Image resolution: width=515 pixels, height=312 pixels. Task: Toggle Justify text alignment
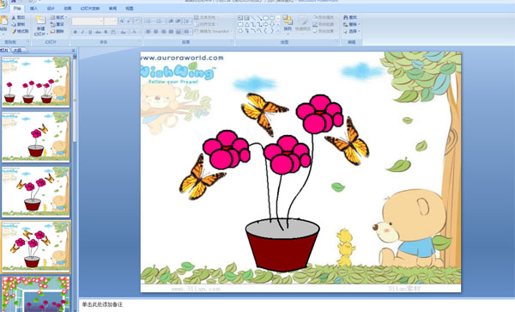tap(171, 32)
